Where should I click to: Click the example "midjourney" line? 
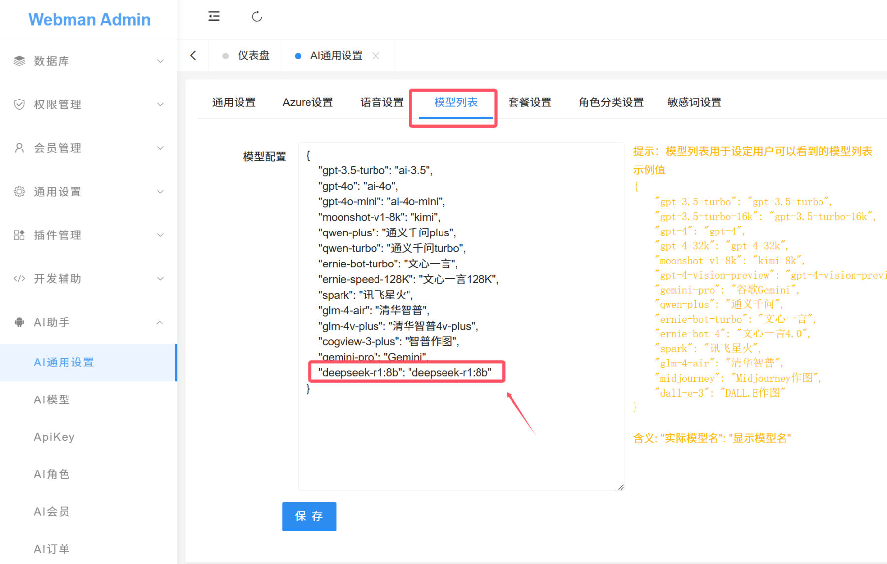(738, 378)
